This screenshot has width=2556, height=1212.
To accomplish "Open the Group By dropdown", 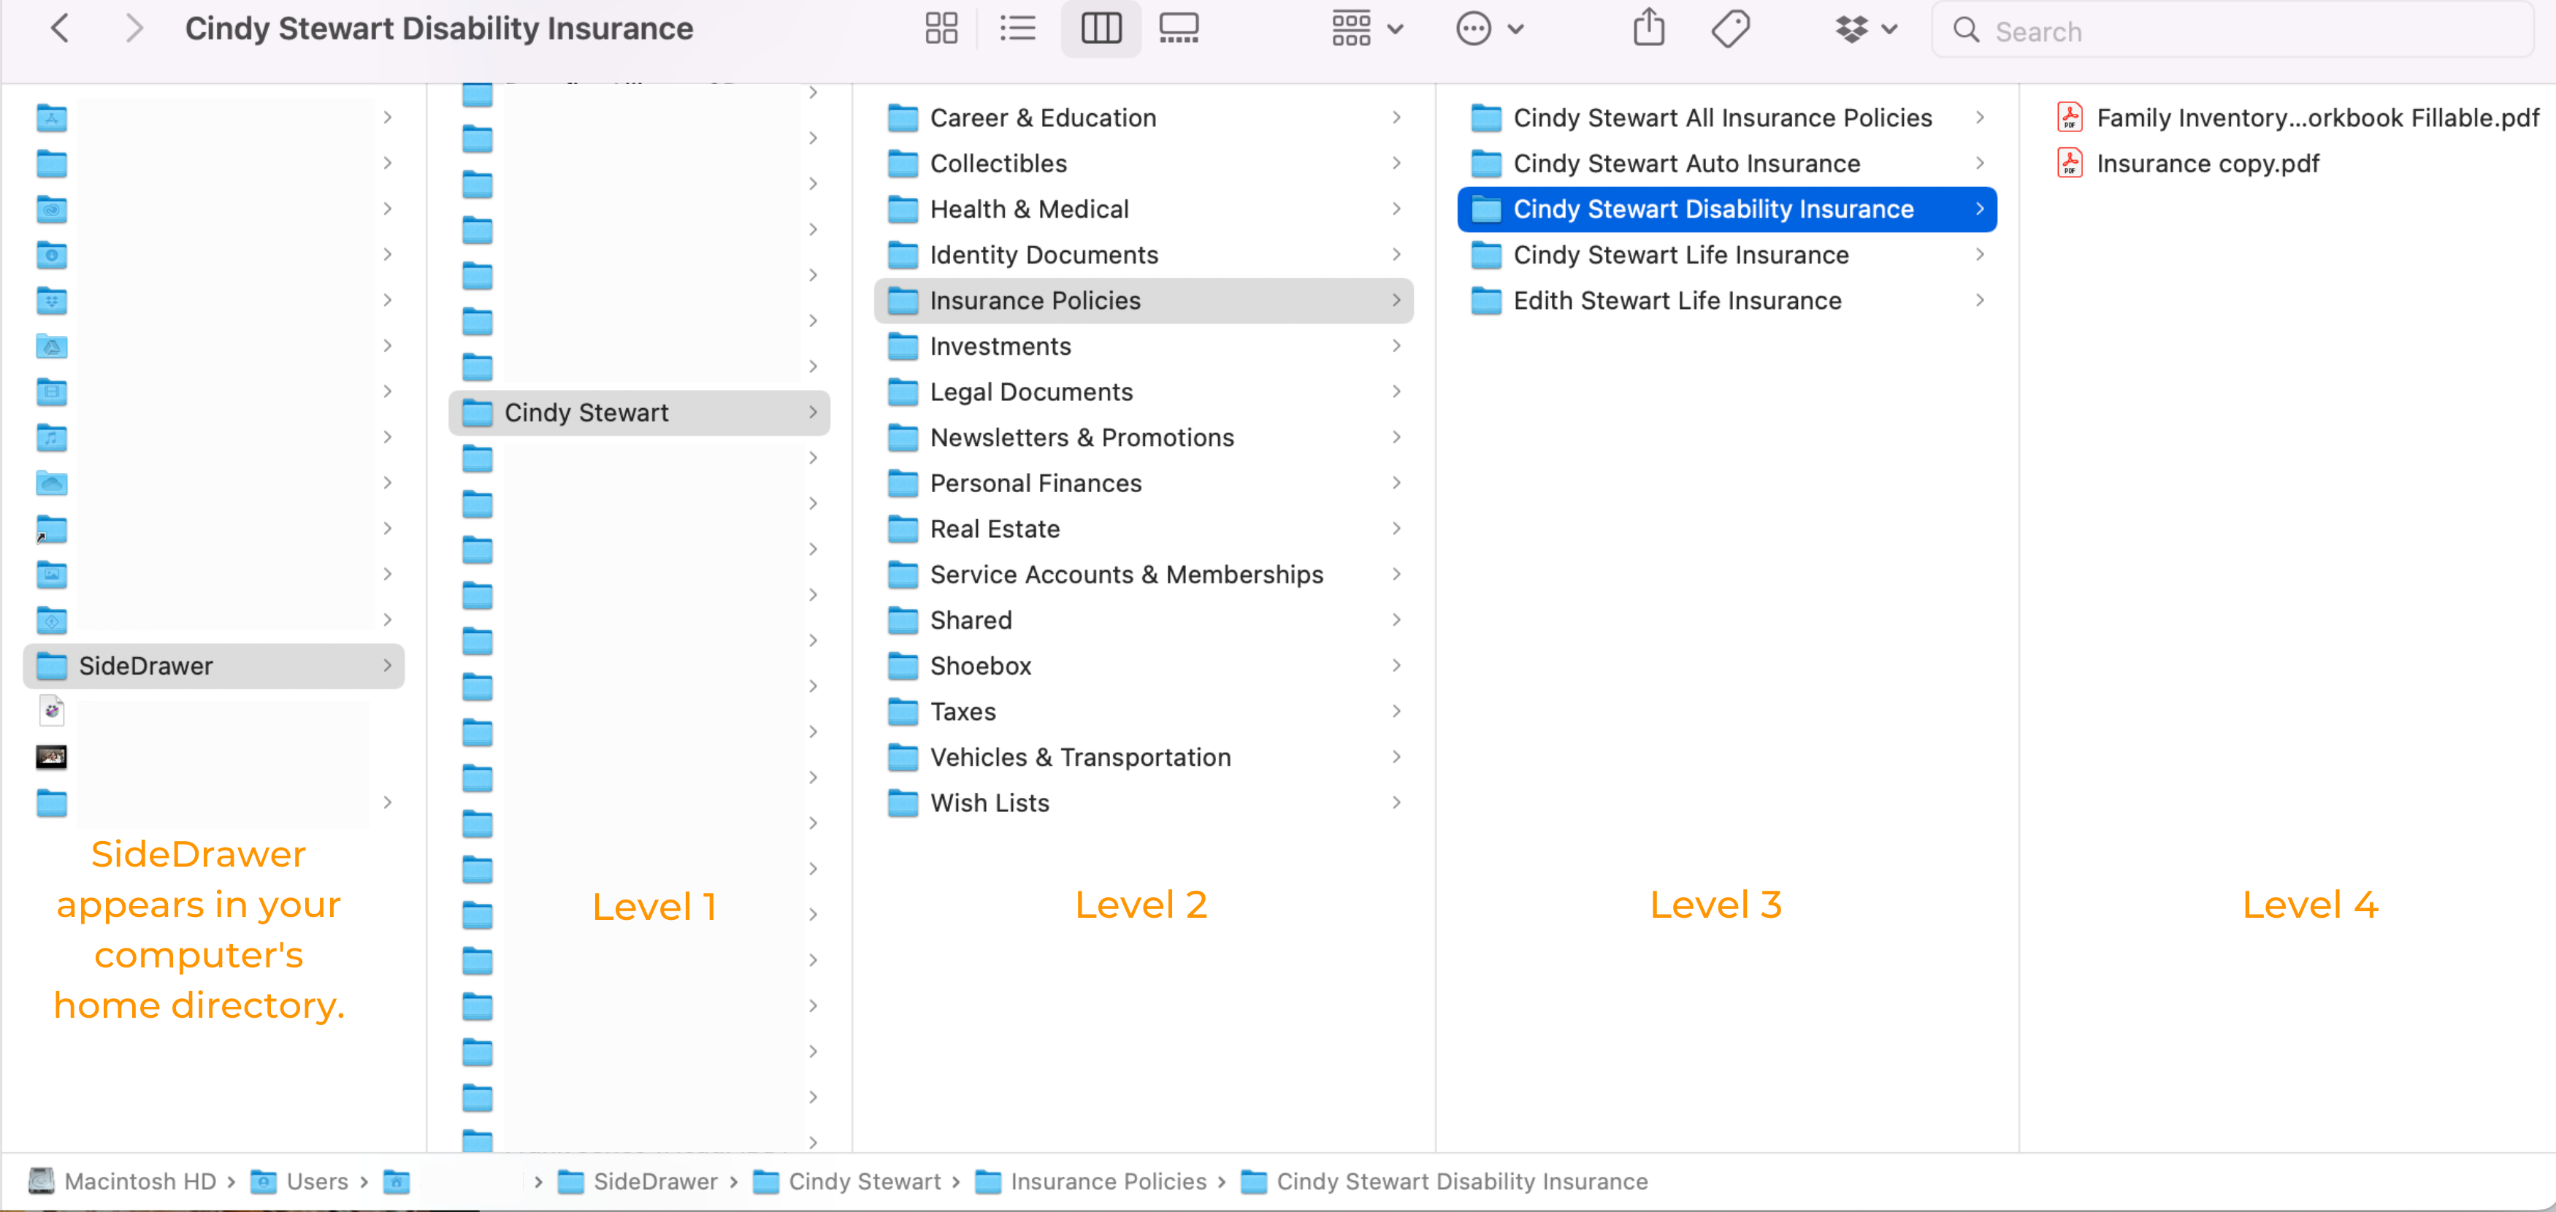I will click(x=1366, y=28).
